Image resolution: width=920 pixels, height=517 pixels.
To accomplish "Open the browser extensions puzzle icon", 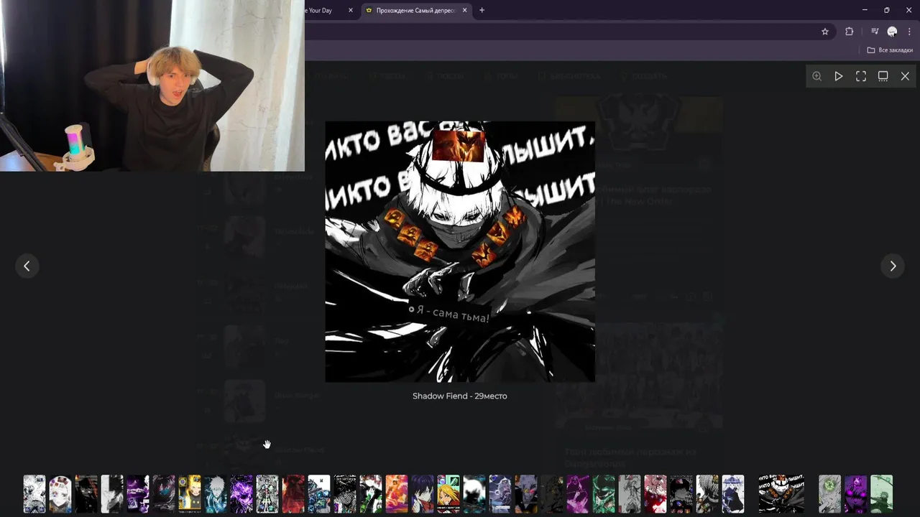I will point(850,32).
